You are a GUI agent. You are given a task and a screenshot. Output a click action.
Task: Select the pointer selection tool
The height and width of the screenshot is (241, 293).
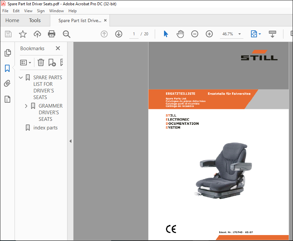tap(166, 34)
